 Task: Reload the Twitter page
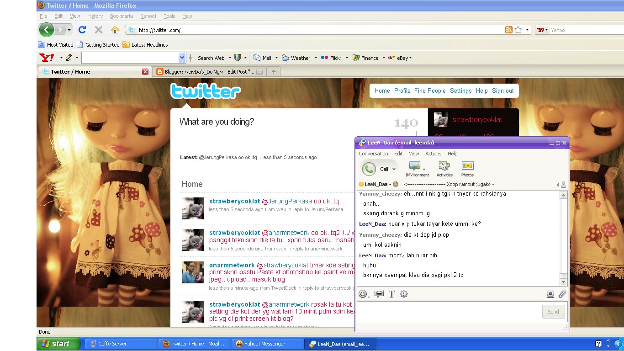point(82,30)
